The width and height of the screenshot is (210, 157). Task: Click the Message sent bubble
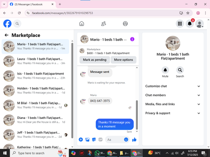tap(100, 72)
